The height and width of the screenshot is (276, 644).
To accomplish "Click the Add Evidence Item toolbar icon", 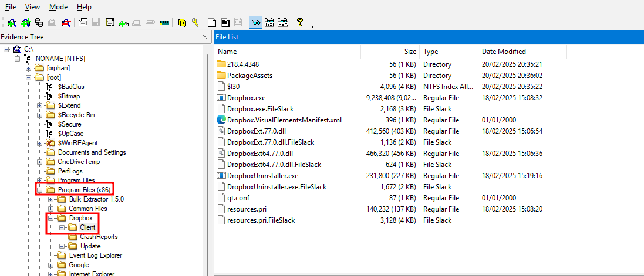I will [x=12, y=22].
